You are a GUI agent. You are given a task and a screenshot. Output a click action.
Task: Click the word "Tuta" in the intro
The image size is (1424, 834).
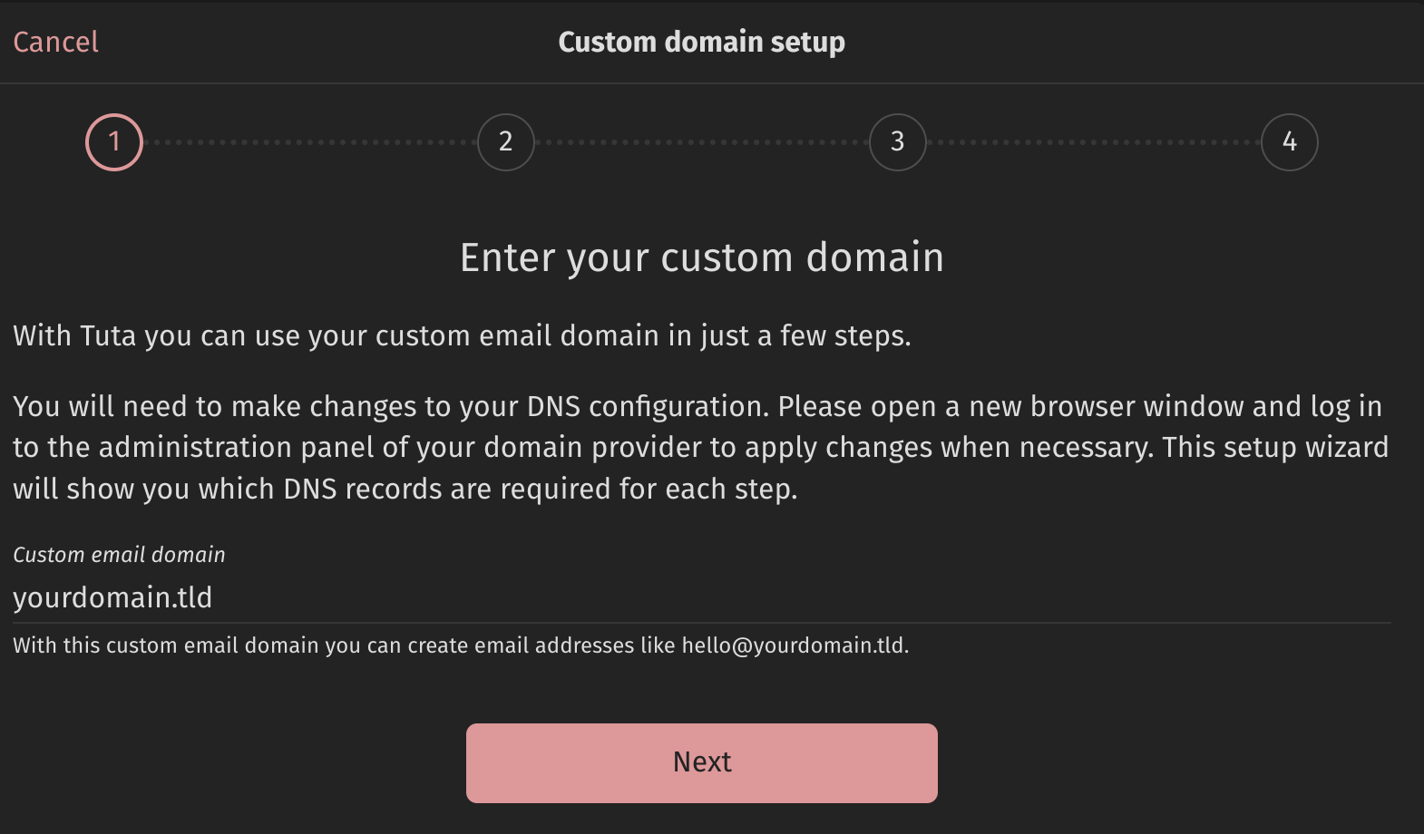coord(108,335)
